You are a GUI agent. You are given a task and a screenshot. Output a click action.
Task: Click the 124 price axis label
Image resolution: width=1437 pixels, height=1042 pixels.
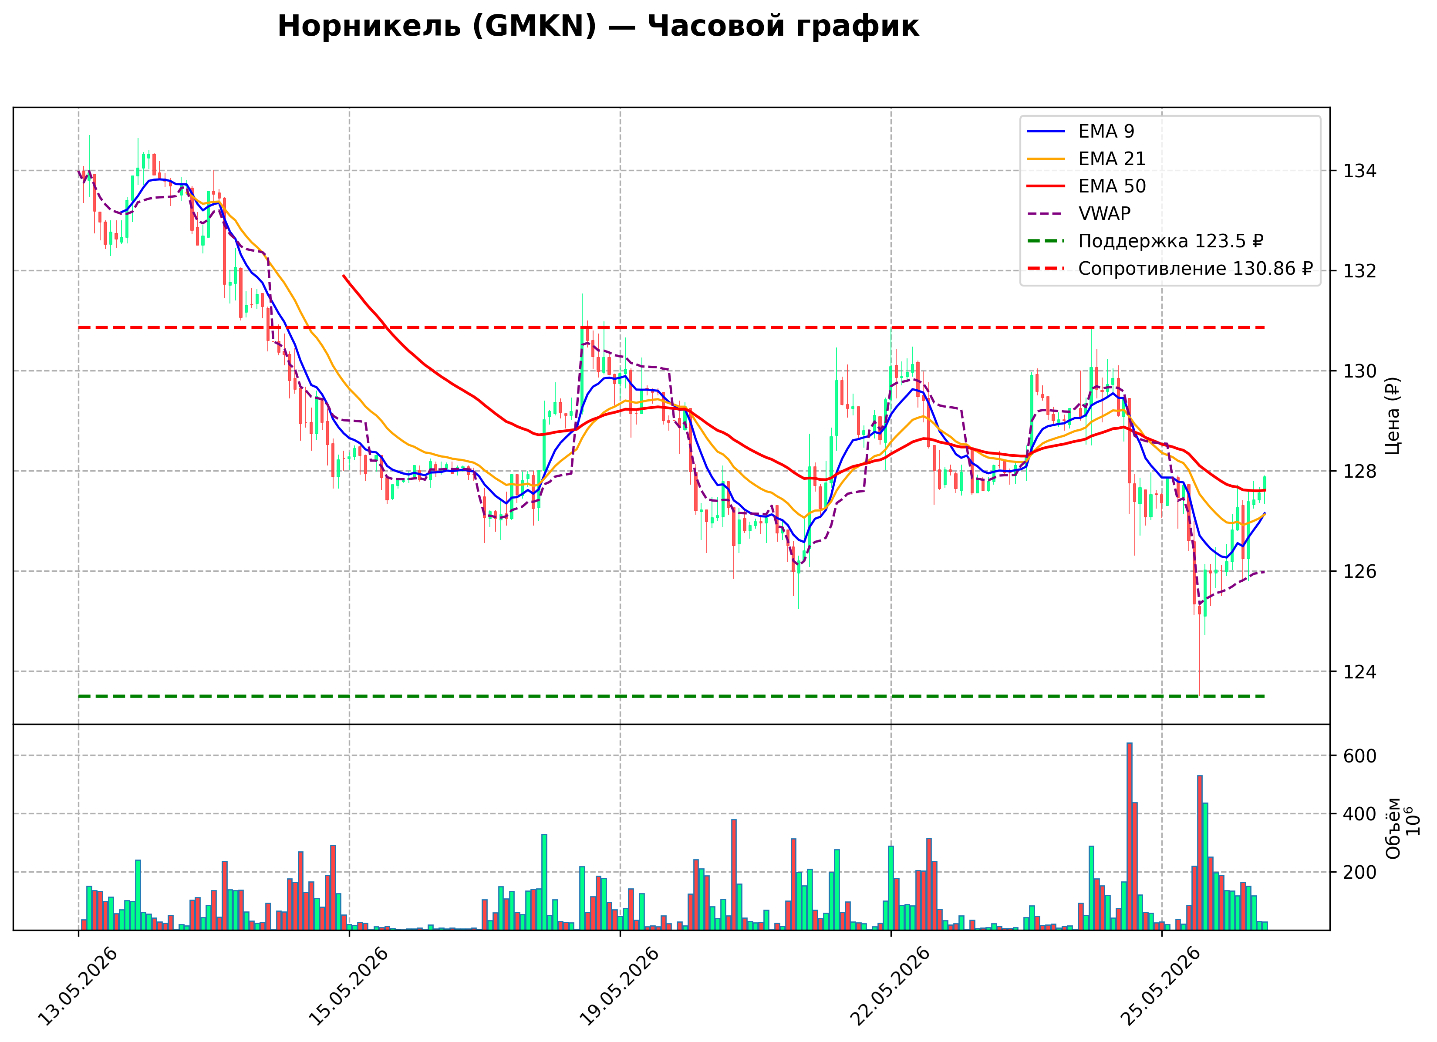(x=1359, y=671)
